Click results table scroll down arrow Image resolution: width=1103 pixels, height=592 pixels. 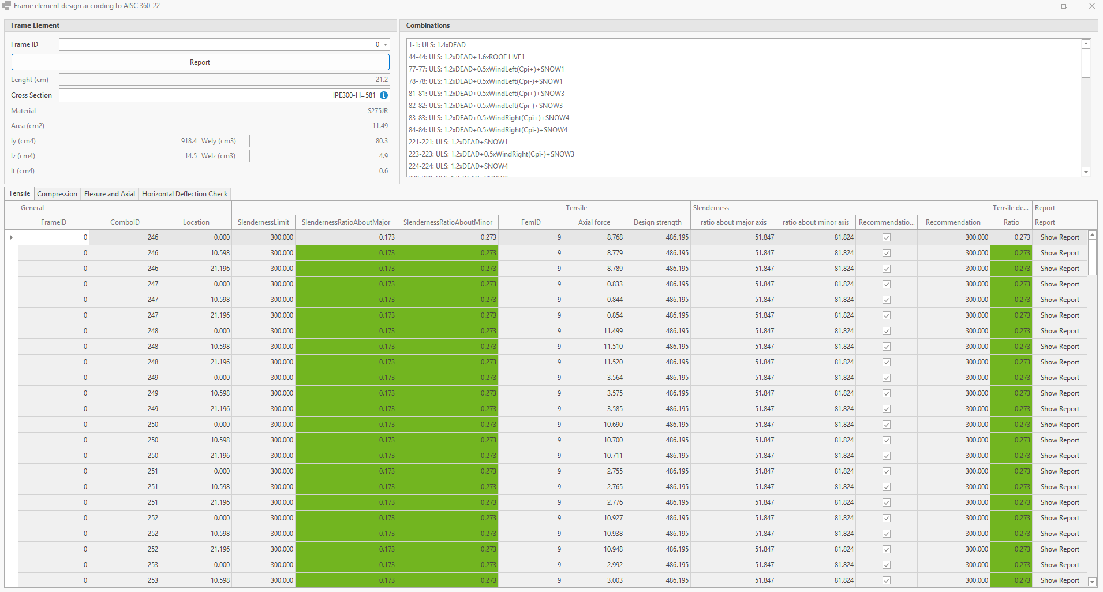[x=1092, y=582]
